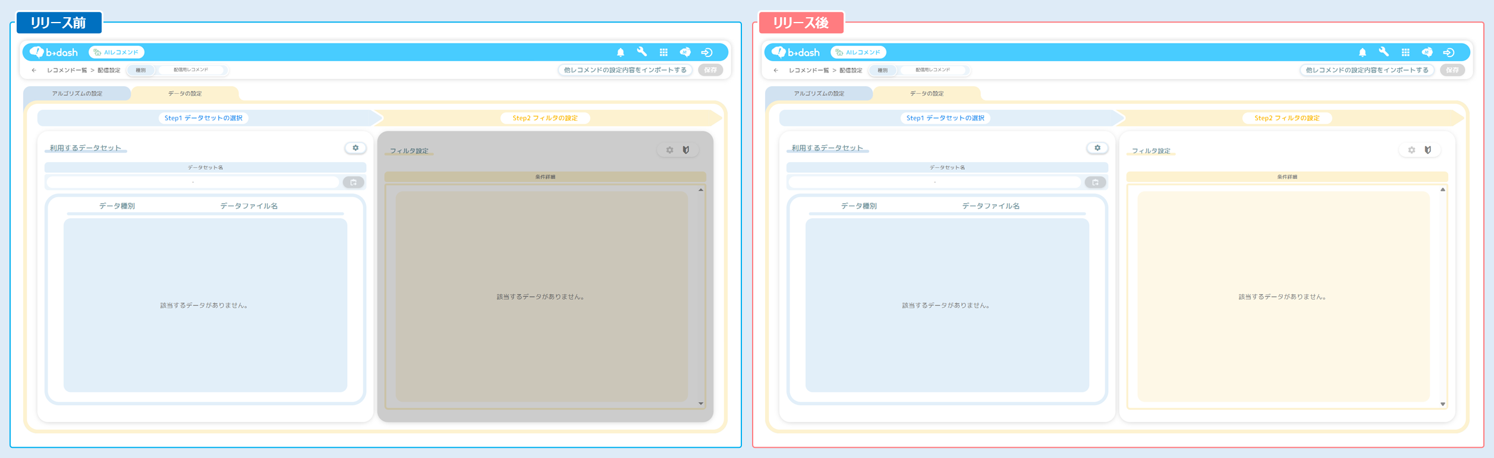Click the dataset select icon button in リリース後 panel
The height and width of the screenshot is (458, 1494).
click(1095, 182)
